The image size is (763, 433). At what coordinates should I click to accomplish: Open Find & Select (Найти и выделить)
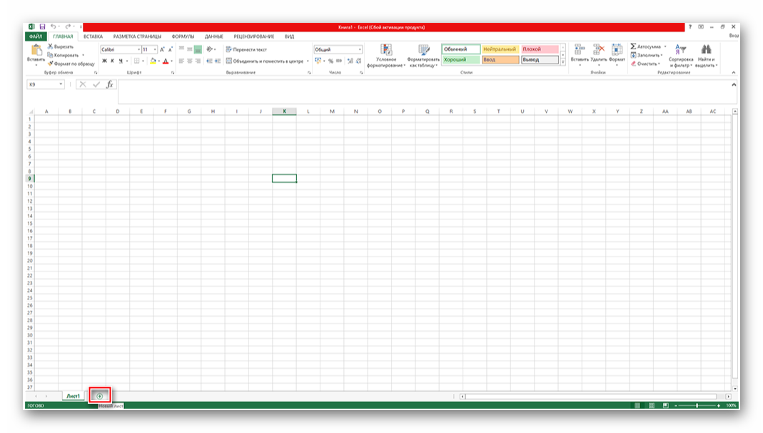click(706, 56)
